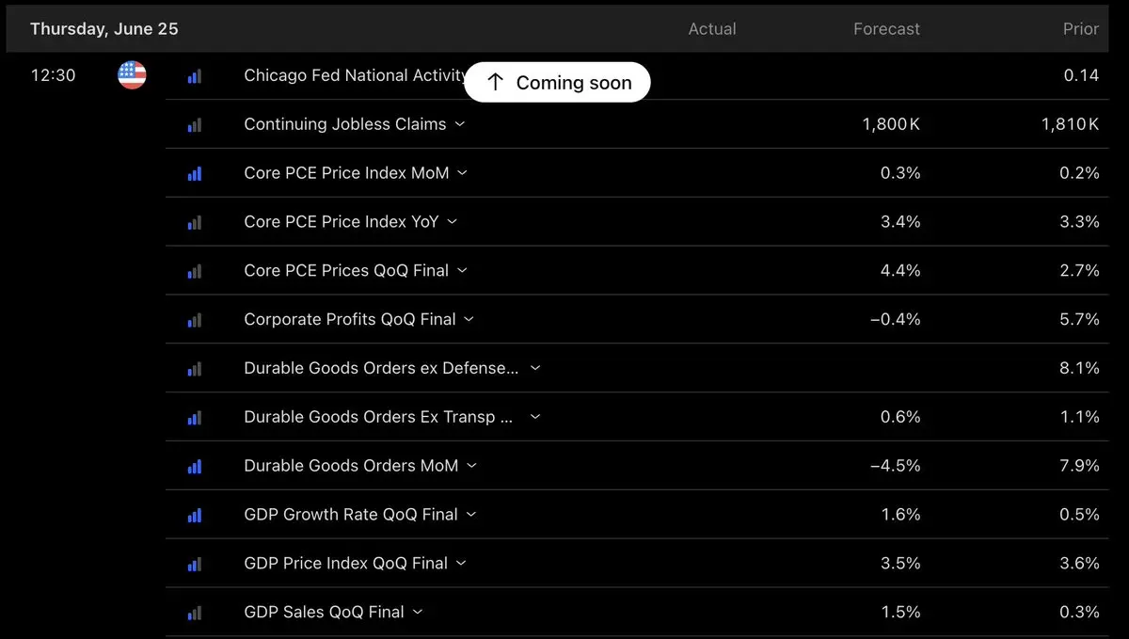Click the Actual column header
Image resolution: width=1129 pixels, height=639 pixels.
coord(712,29)
